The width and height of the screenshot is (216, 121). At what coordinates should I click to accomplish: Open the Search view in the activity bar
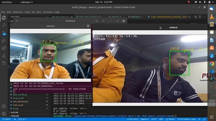click(x=4, y=25)
